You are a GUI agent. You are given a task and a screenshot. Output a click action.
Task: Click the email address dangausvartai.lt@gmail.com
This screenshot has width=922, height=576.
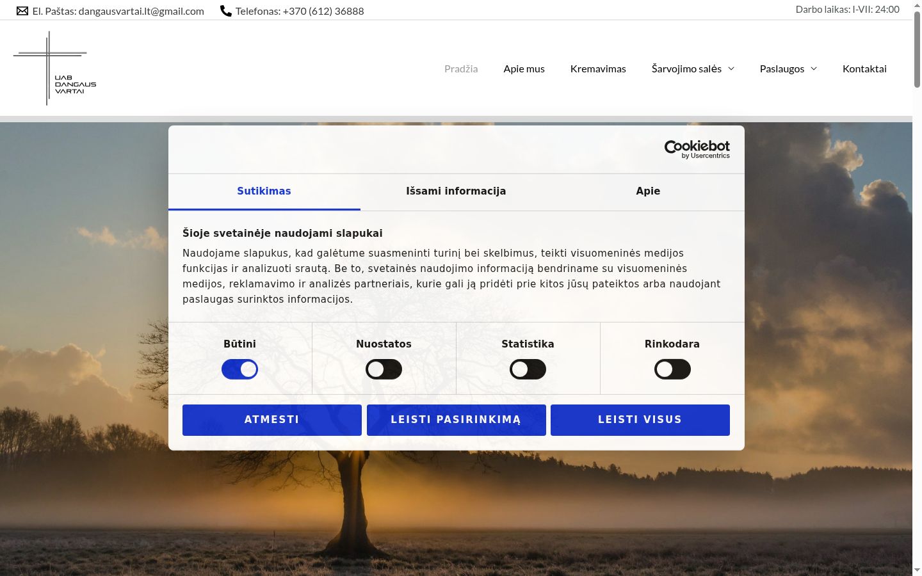[x=141, y=11]
